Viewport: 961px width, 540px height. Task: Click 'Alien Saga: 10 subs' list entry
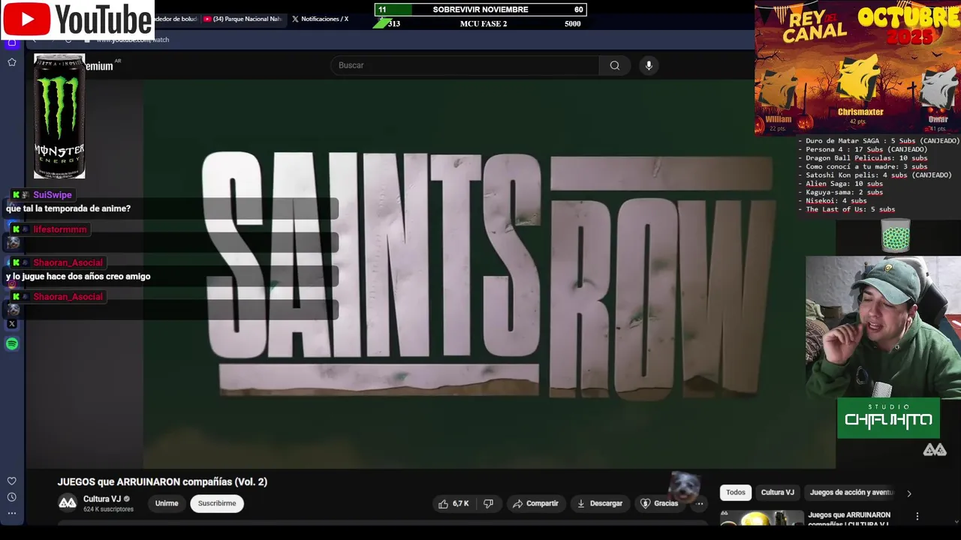click(x=844, y=184)
